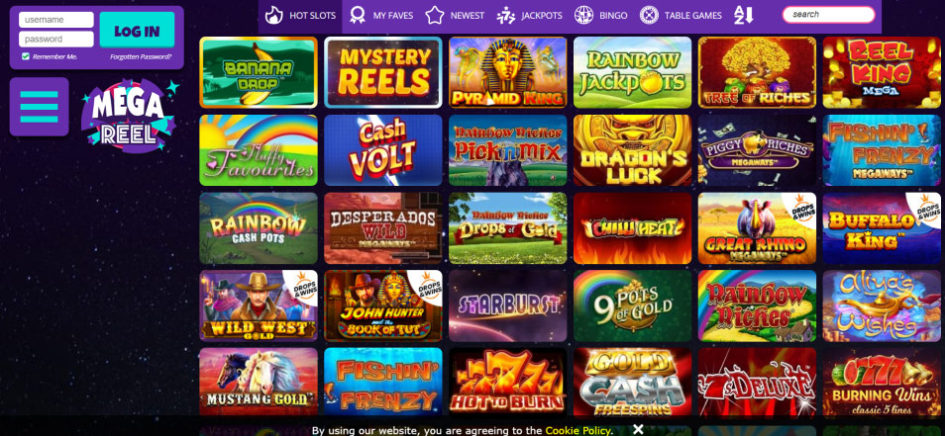This screenshot has width=945, height=436.
Task: Open the Jackpots 777 icon
Action: [505, 15]
